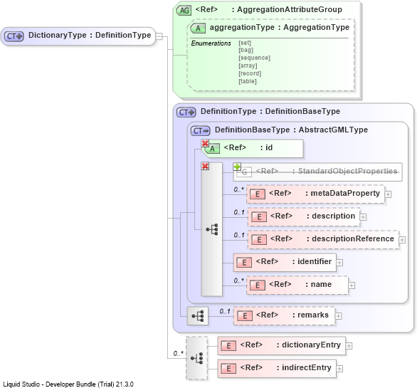Click the CT icon of DictionaryType

14,36
